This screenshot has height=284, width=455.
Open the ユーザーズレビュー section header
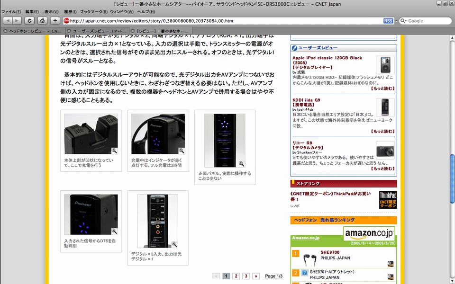tap(318, 48)
